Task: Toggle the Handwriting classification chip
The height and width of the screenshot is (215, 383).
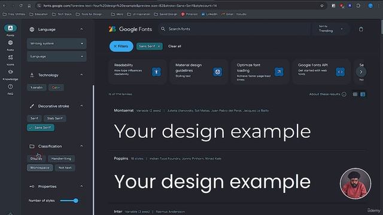Action: coord(61,159)
